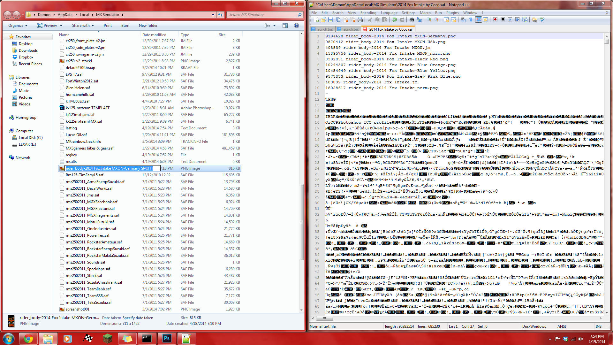
Task: Open the Language menu
Action: pyautogui.click(x=389, y=13)
